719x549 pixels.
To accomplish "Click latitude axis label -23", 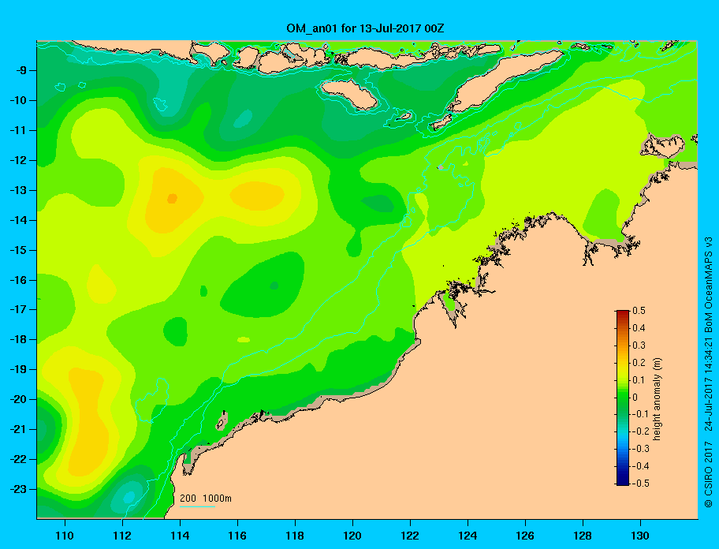I will [x=18, y=489].
